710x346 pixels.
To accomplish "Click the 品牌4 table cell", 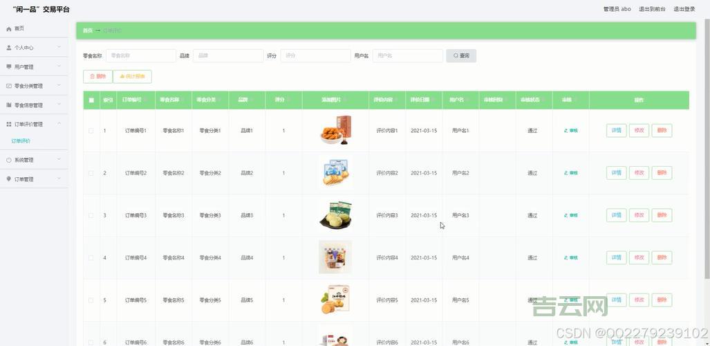I will [x=247, y=257].
